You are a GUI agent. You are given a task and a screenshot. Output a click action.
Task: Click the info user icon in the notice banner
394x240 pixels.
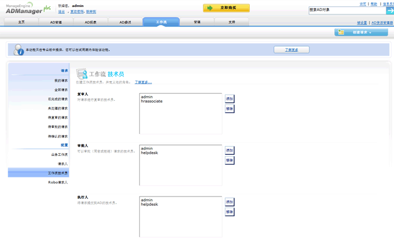point(19,50)
